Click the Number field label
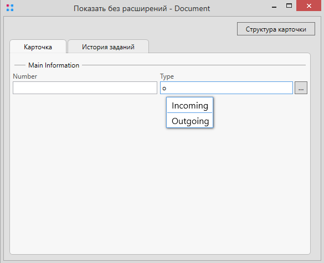Viewport: 324px width, 263px height. coord(25,76)
